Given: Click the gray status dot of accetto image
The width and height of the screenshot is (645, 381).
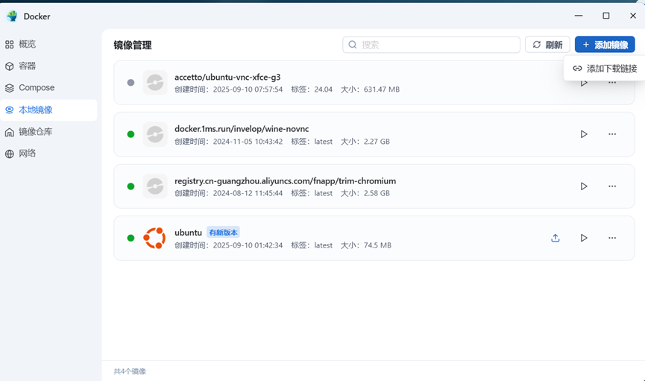Looking at the screenshot, I should click(x=130, y=83).
